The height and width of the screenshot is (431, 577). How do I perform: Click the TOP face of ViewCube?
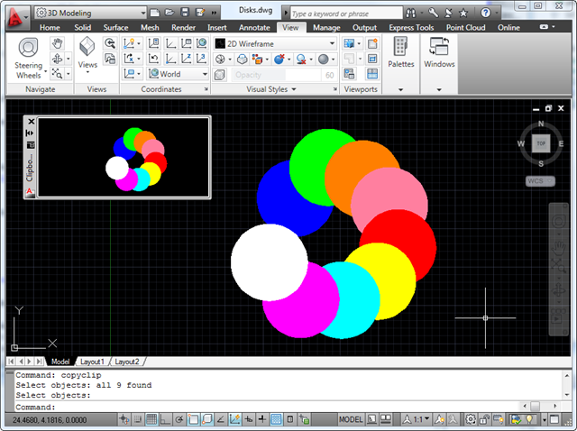(x=540, y=143)
